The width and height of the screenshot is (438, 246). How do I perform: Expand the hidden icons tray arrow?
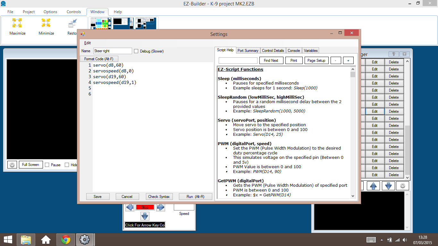pyautogui.click(x=382, y=239)
